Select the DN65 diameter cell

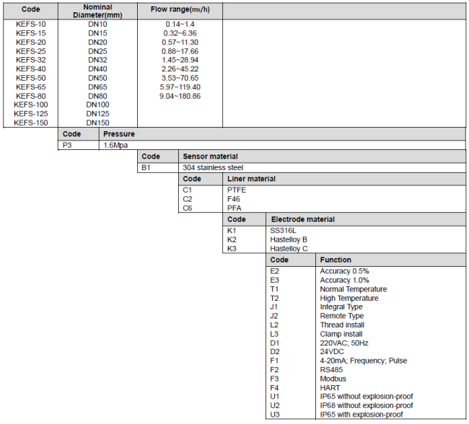coord(97,87)
